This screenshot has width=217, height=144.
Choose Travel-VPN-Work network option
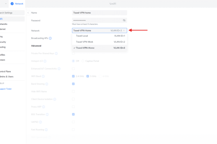click(x=99, y=42)
